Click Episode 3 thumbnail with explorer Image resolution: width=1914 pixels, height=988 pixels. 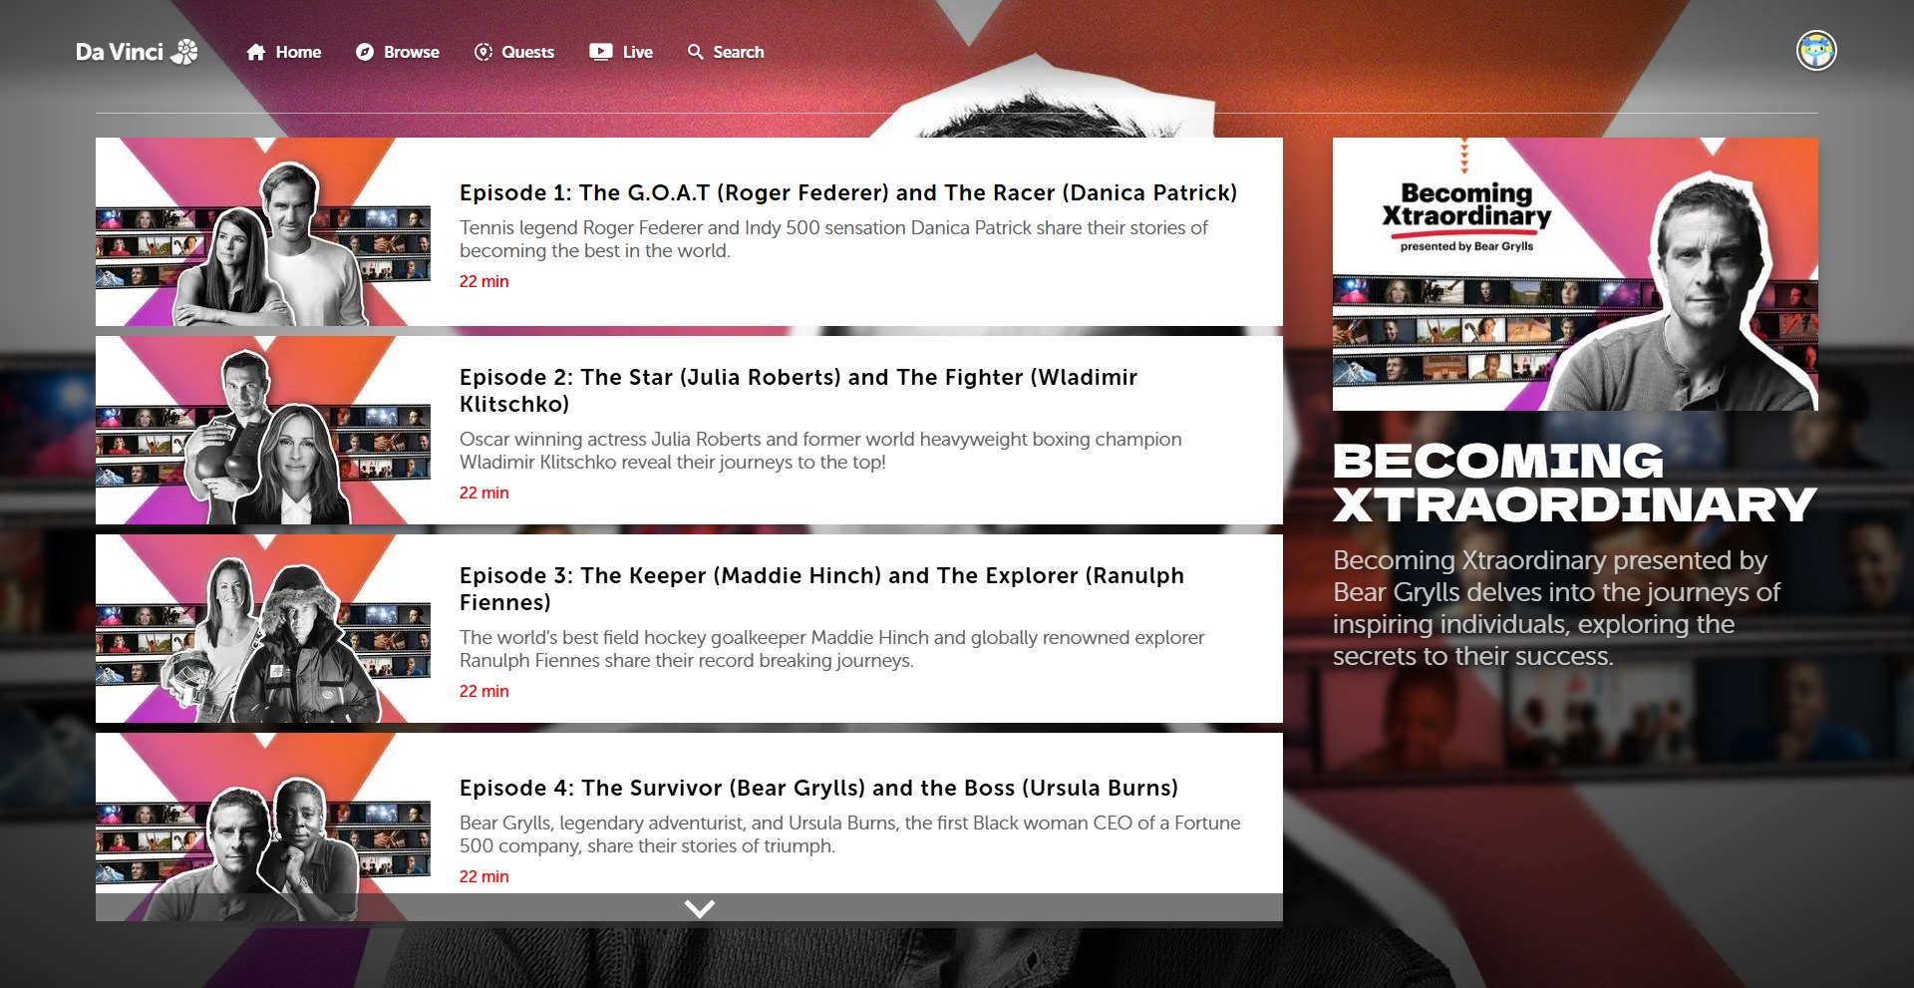pos(263,628)
